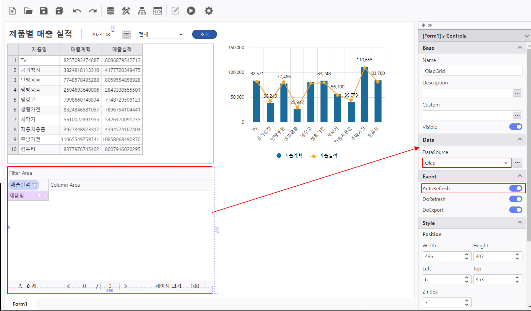Collapse the Event section
The image size is (531, 311).
pyautogui.click(x=520, y=176)
